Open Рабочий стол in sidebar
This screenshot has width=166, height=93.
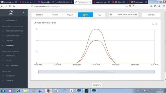11,20
